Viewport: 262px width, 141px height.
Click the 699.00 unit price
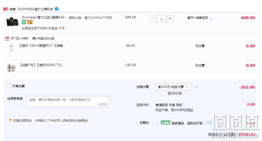coord(130,17)
